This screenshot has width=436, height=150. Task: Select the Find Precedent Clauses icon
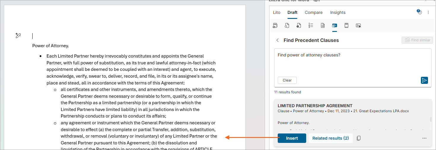tap(334, 26)
